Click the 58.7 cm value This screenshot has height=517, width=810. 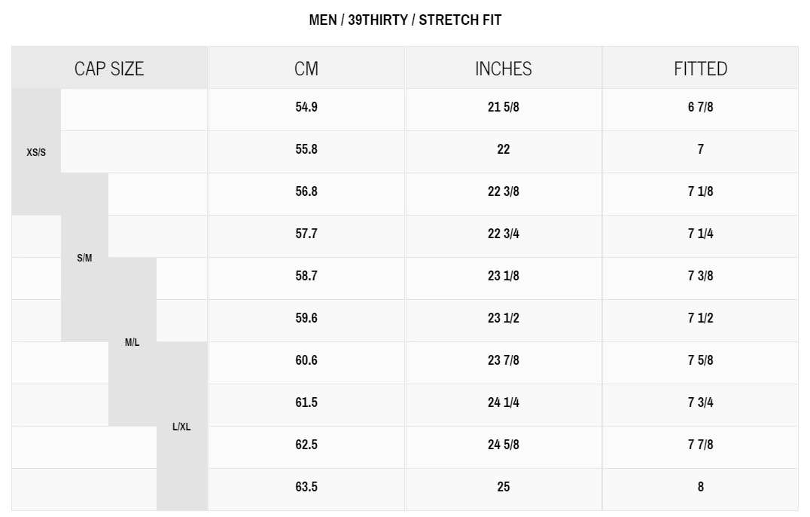pos(306,276)
